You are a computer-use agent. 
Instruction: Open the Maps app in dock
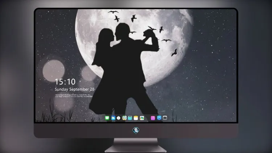click(124, 118)
